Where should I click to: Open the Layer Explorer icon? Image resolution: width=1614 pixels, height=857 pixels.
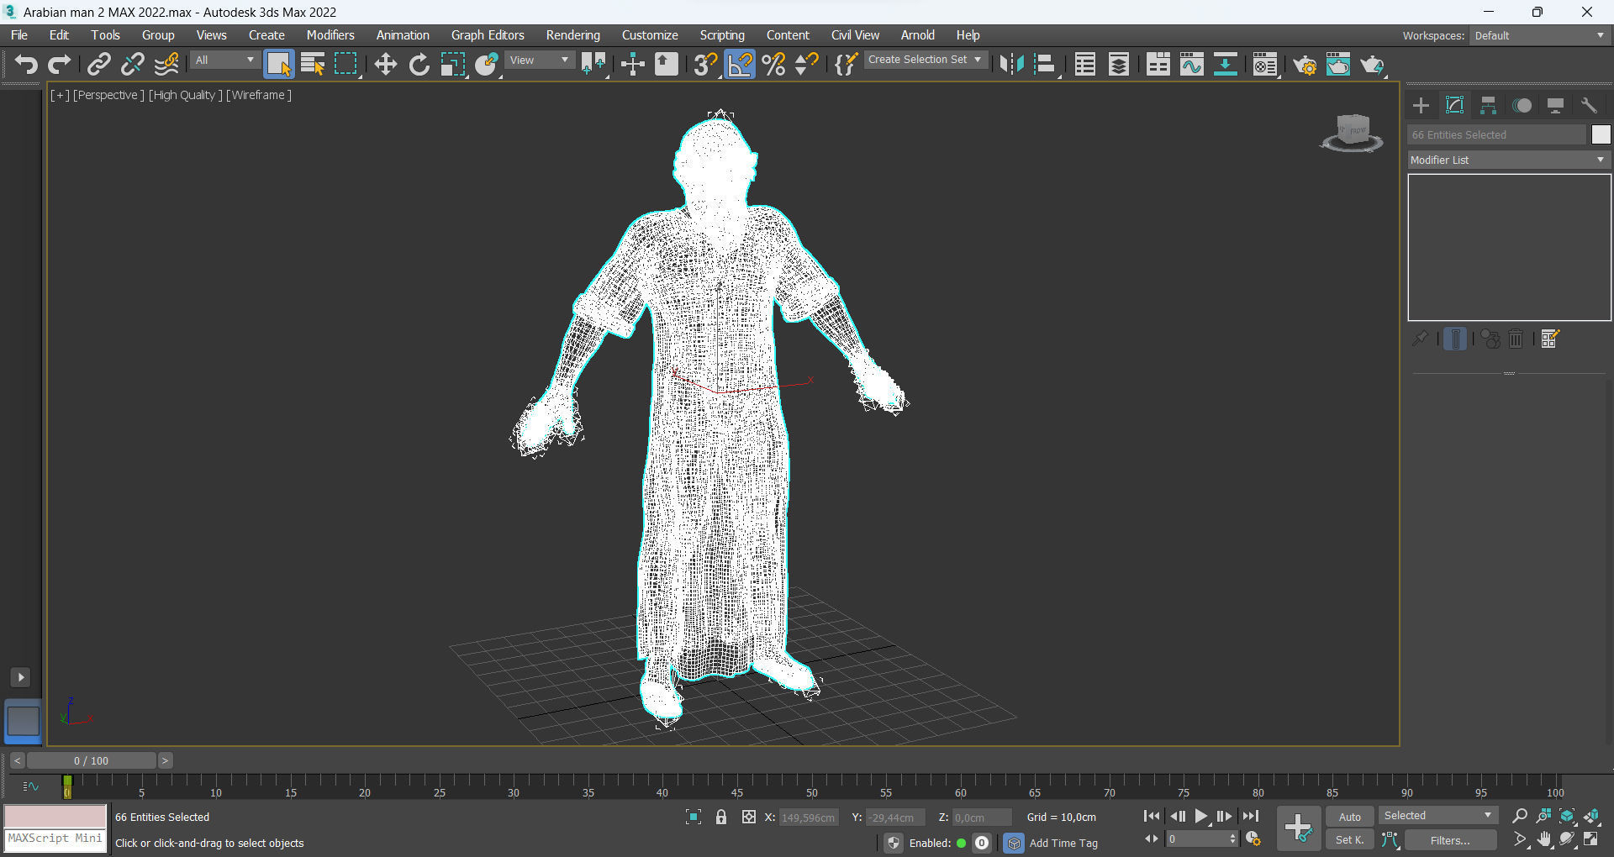[x=1119, y=64]
